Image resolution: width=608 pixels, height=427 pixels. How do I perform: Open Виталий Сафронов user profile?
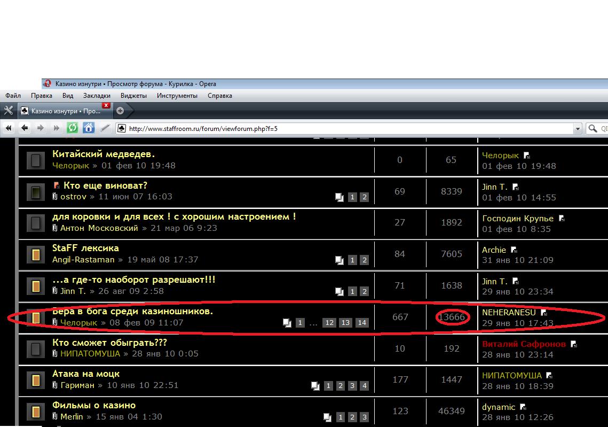pyautogui.click(x=524, y=344)
